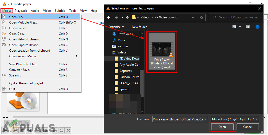Toggle random shuffle playback in VLC
This screenshot has height=135, width=268.
tap(68, 130)
